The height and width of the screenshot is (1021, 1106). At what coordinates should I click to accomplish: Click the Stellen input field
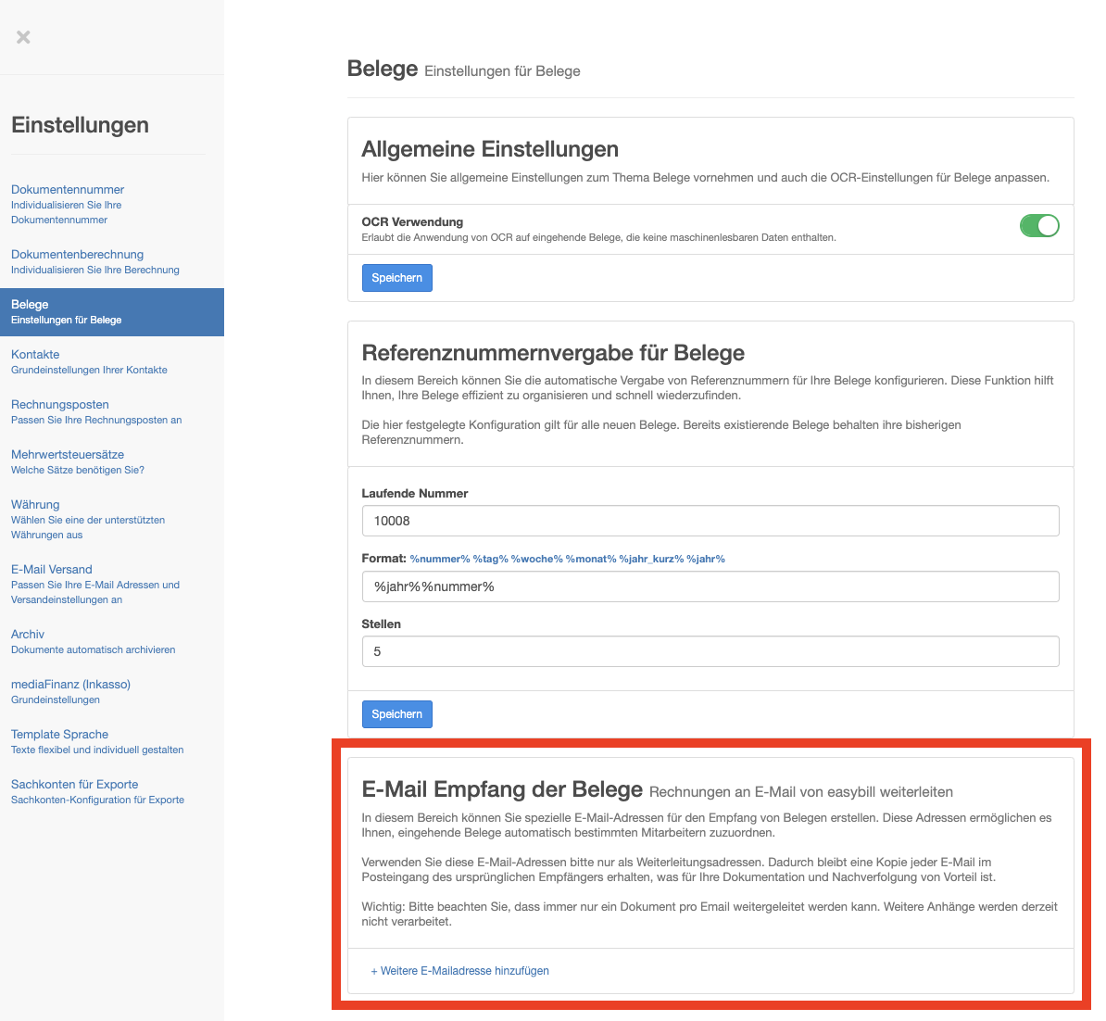pos(710,651)
